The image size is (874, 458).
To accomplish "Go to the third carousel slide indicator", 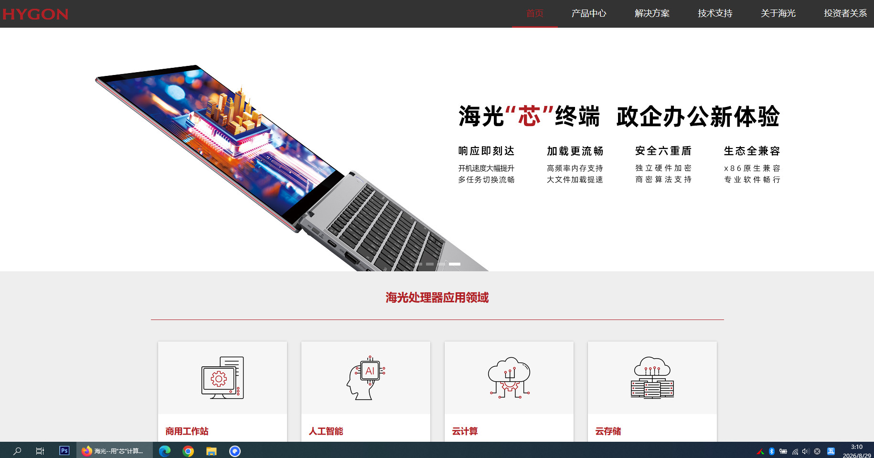I will tap(441, 264).
